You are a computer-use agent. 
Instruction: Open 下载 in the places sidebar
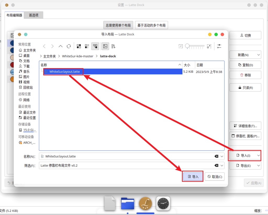[24, 66]
